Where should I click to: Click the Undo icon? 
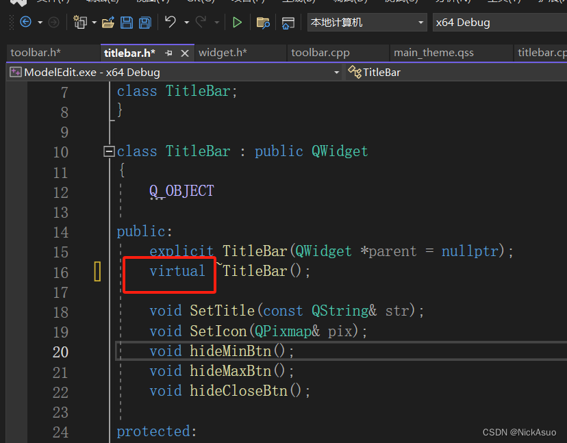point(170,22)
